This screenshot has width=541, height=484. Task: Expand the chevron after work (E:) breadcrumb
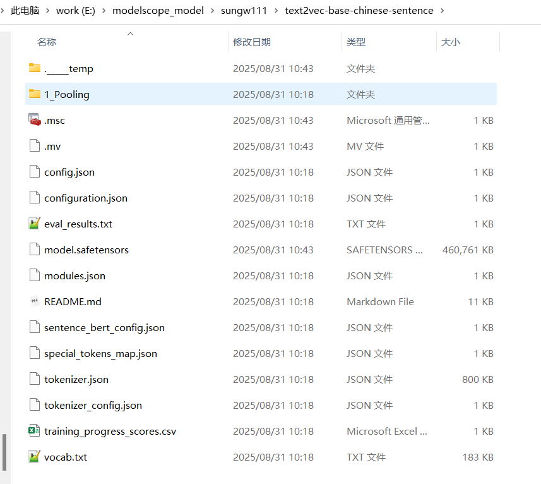tap(104, 11)
